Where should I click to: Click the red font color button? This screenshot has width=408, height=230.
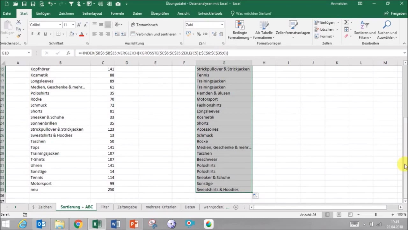pos(82,34)
